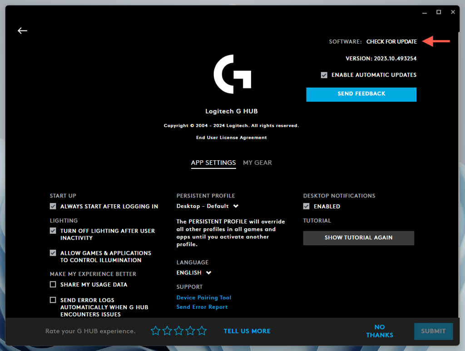Click the Logitech G logo
Viewport: 465px width, 351px height.
[232, 74]
